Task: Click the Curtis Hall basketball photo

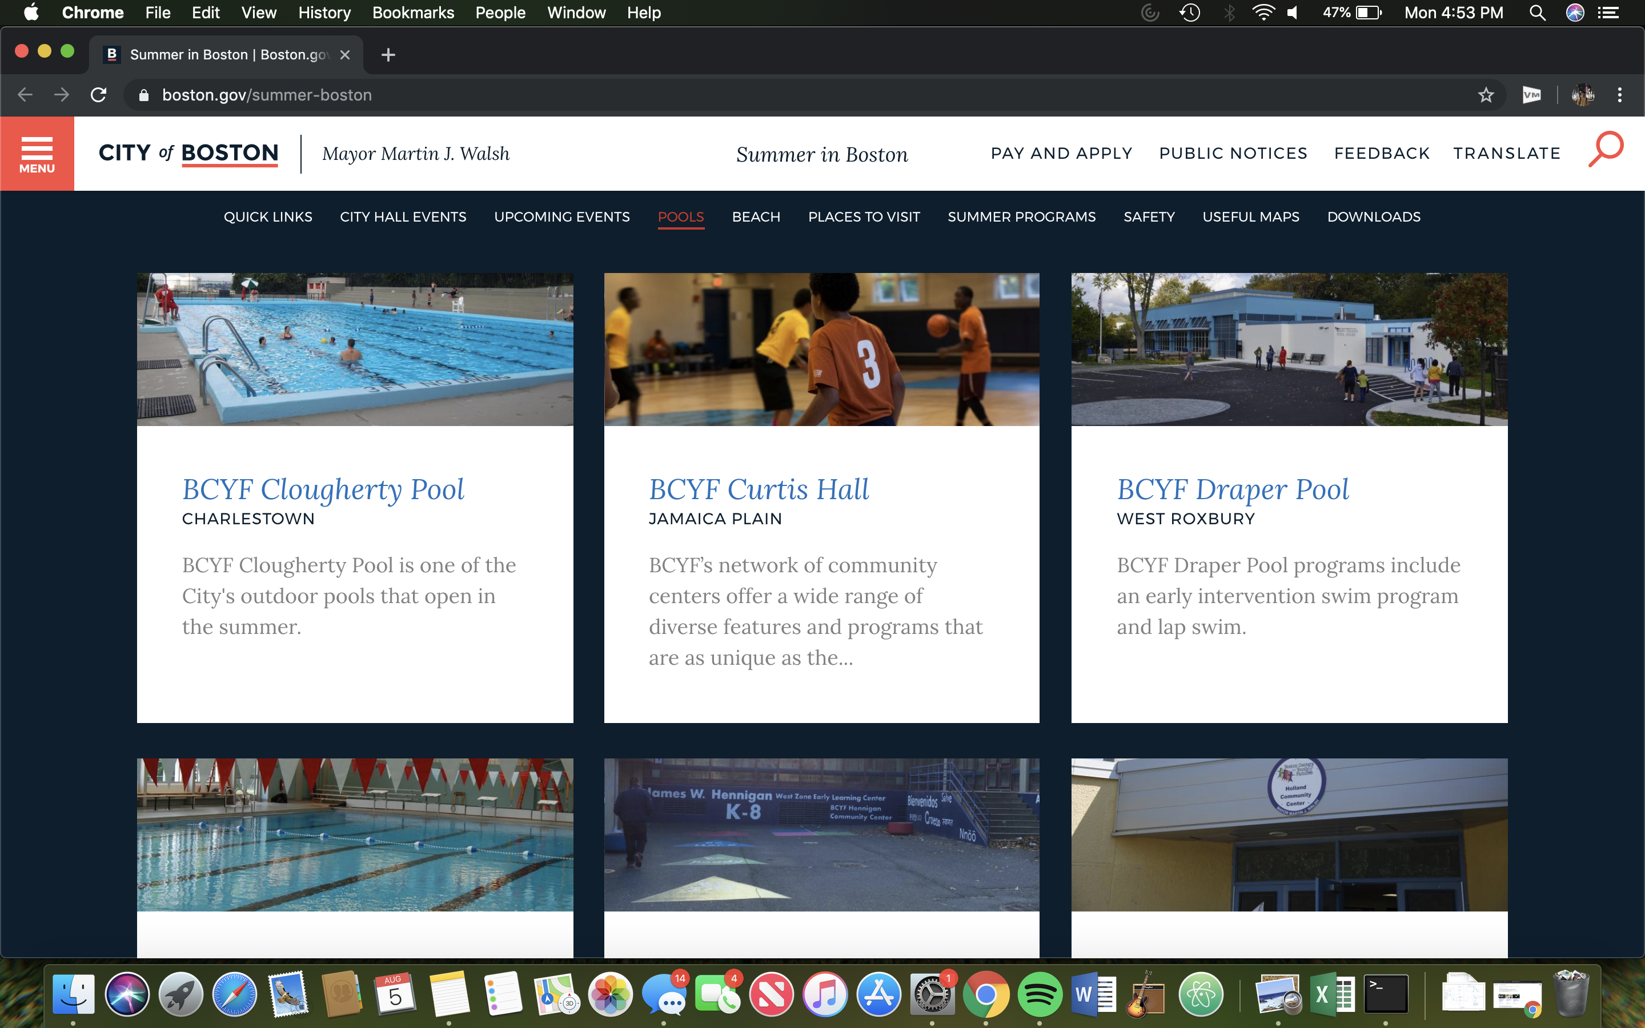Action: point(821,350)
